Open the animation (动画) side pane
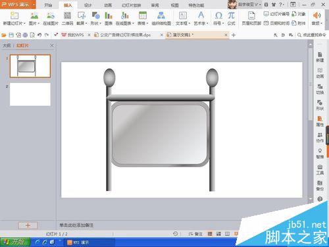The height and width of the screenshot is (247, 329). point(320,73)
